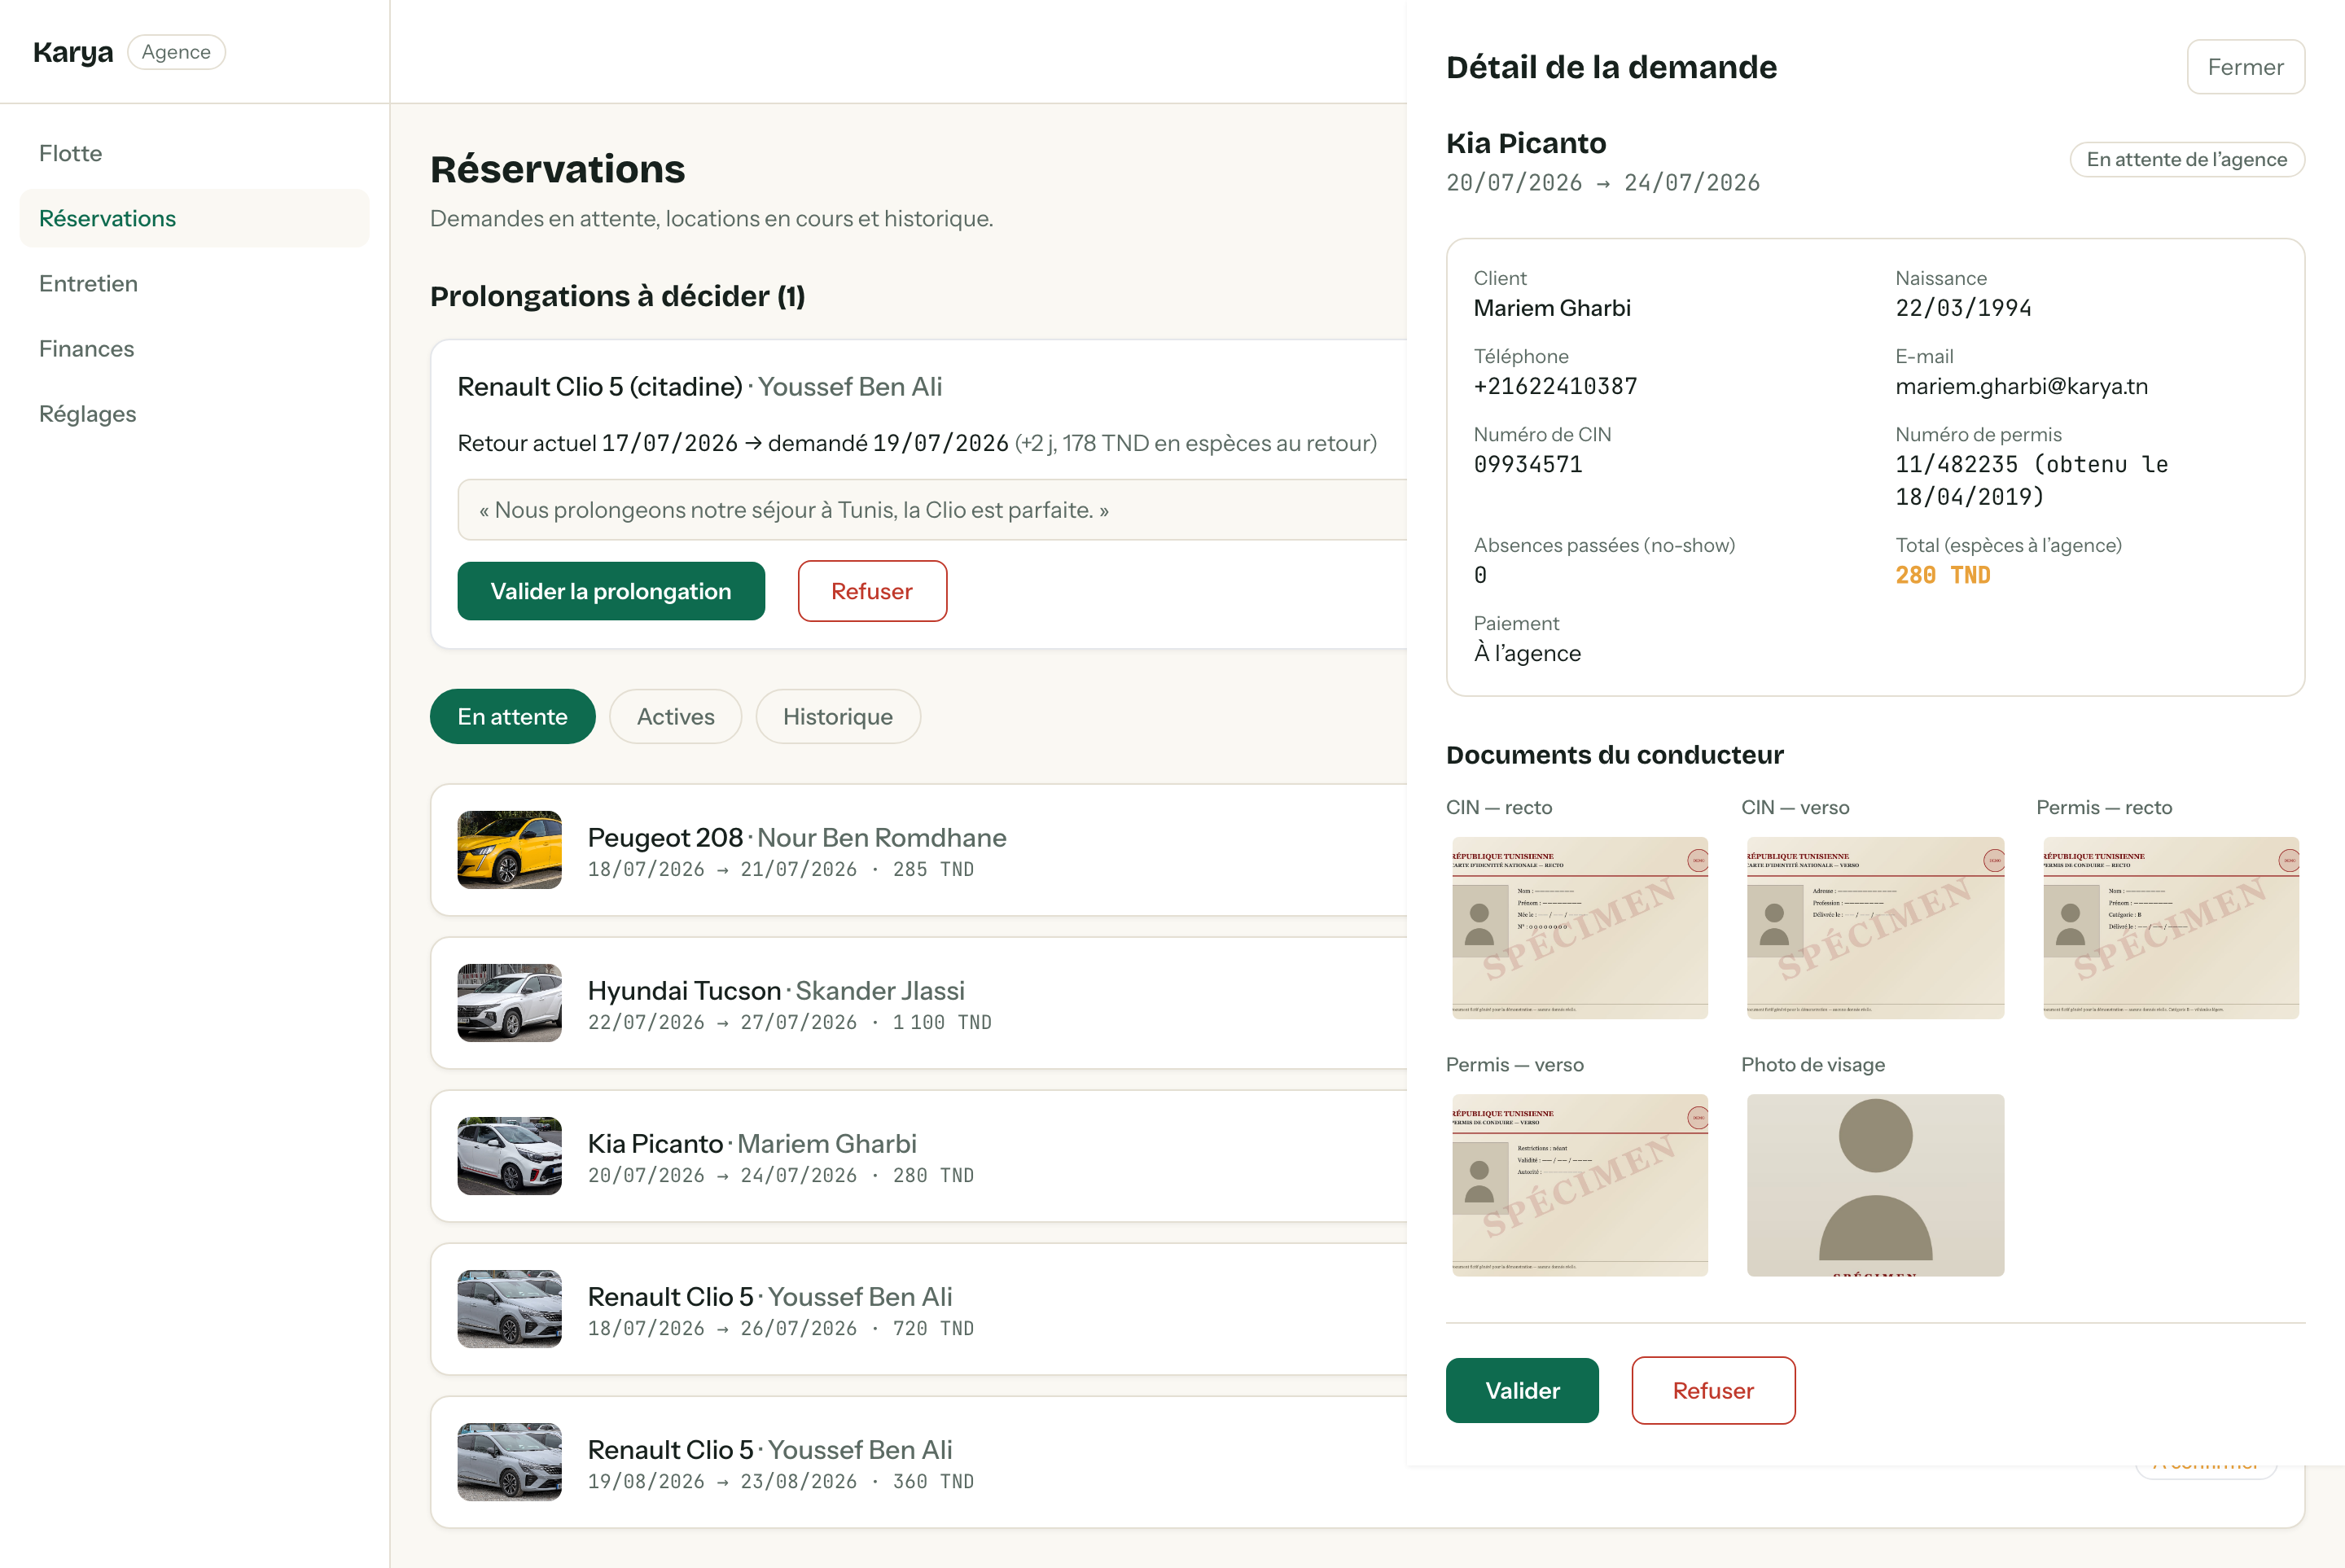Select Réservations in the sidebar

point(194,218)
